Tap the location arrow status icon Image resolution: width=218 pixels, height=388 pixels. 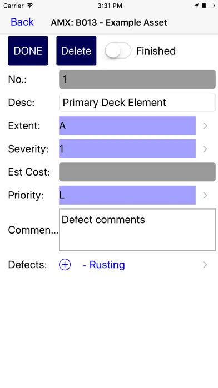[196, 6]
